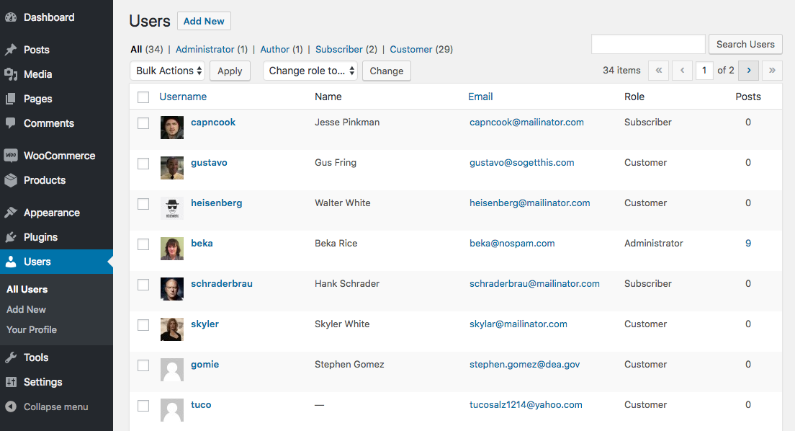Open Media via its sidebar icon
Screen dimensions: 795x431
pos(11,74)
